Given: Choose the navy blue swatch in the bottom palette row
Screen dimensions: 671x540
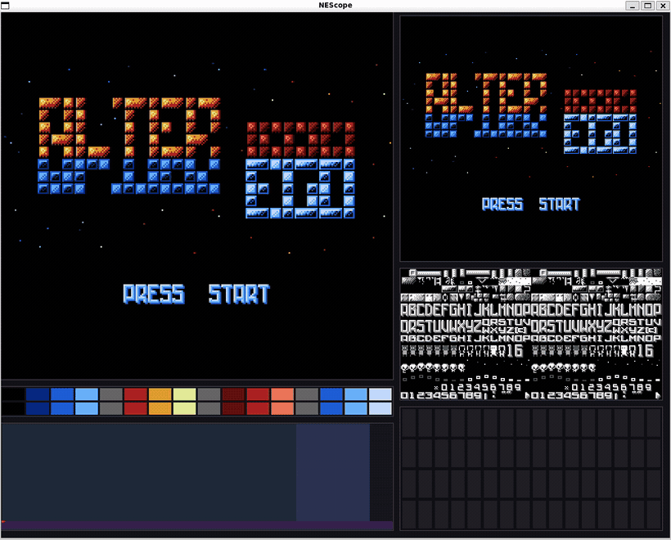Looking at the screenshot, I should coord(38,408).
